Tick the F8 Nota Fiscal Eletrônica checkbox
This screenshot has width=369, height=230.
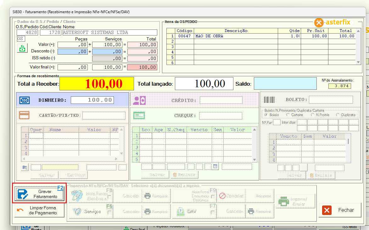[109, 197]
